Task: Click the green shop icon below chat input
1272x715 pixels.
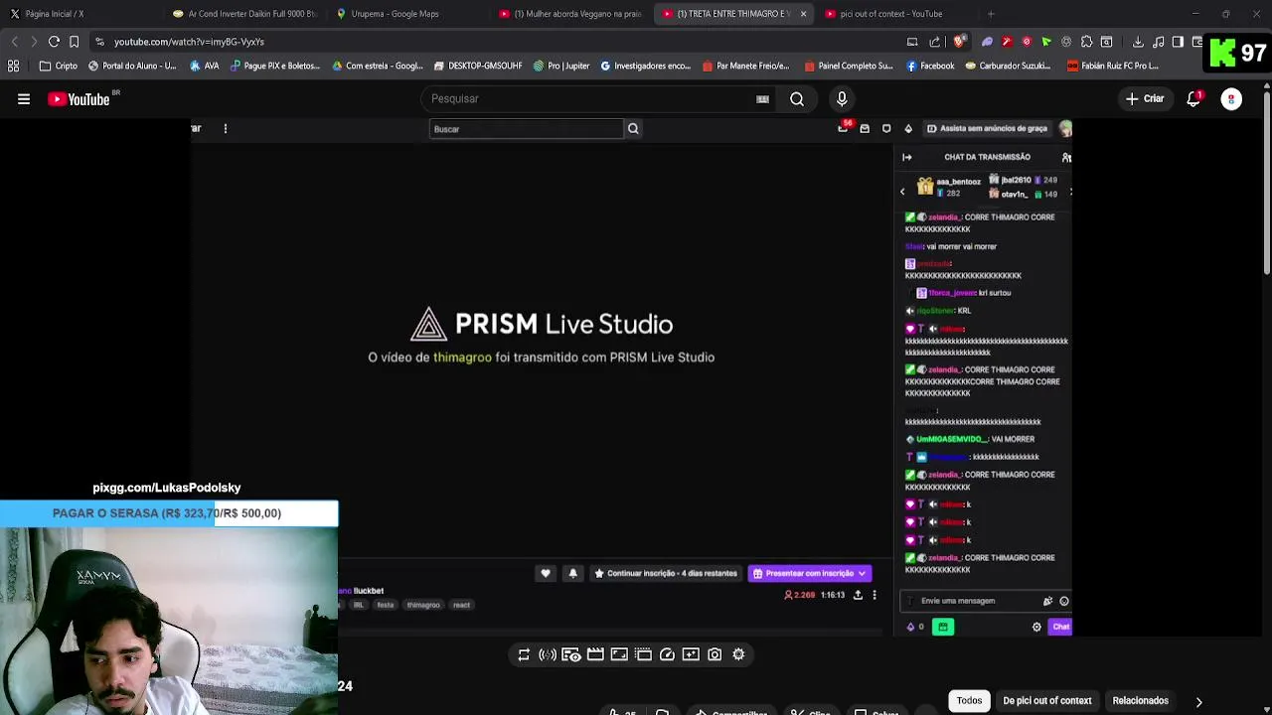Action: tap(943, 627)
